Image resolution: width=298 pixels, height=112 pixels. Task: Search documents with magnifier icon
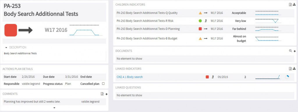pos(290,51)
